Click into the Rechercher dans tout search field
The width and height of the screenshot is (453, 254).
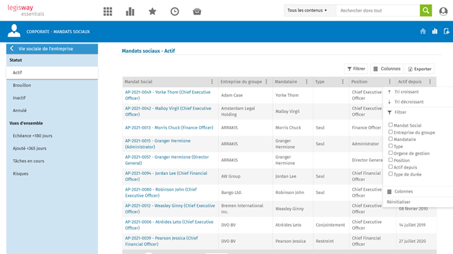click(x=378, y=10)
